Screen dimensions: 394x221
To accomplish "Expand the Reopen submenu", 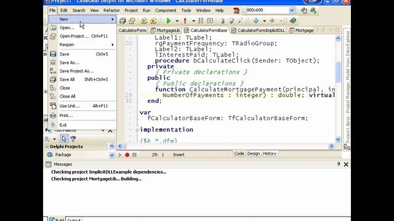I will [82, 45].
